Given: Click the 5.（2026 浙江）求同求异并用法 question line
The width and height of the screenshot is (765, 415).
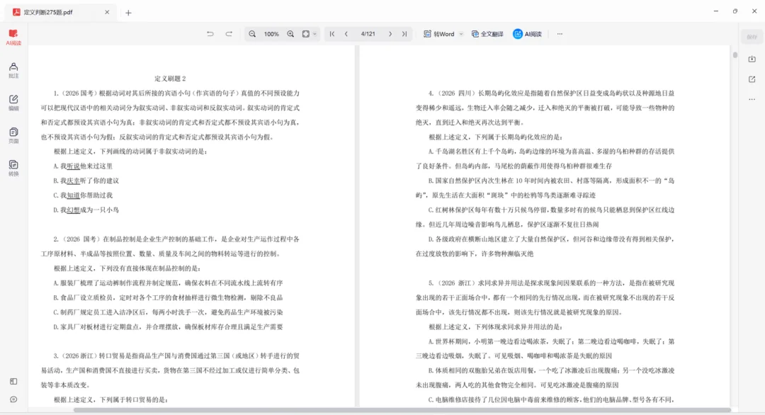Looking at the screenshot, I should [551, 283].
